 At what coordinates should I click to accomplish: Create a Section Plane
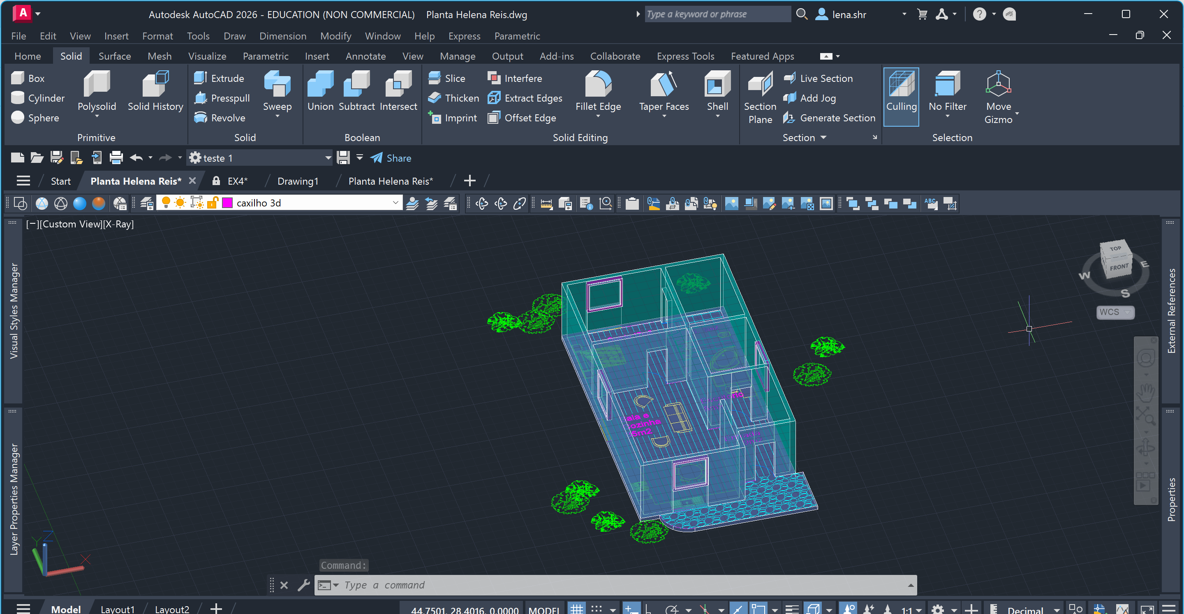coord(760,97)
